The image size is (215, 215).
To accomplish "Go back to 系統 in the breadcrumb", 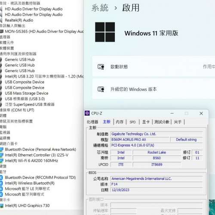I will pos(100,8).
